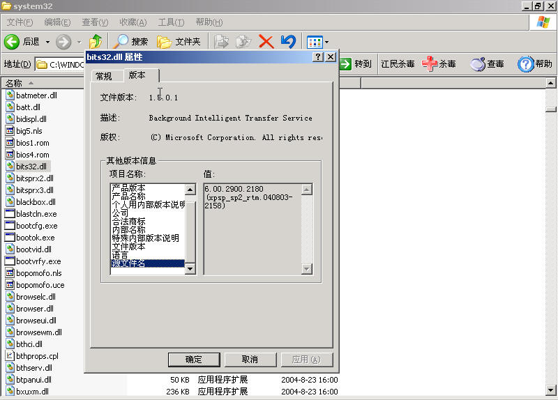Select the file bootvid.dll
Screen dimensions: 558x400
click(x=33, y=249)
